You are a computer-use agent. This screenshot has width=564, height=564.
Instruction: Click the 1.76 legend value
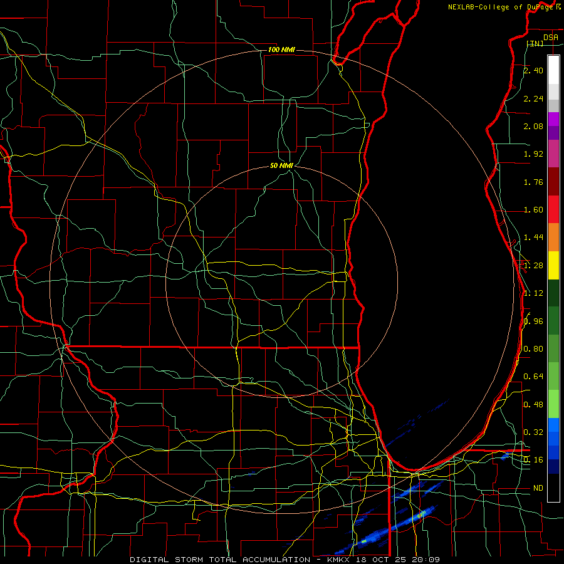[533, 182]
